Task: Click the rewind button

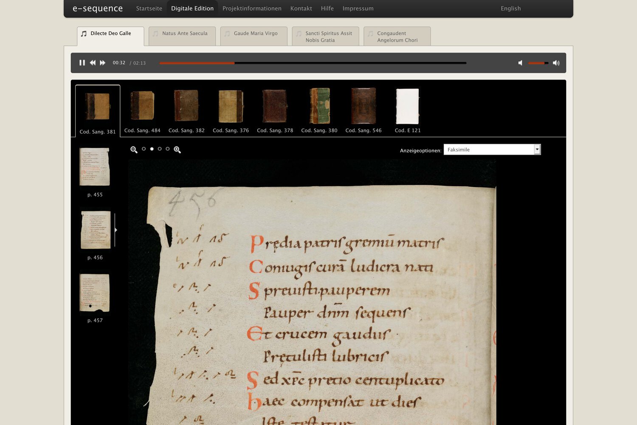Action: pos(93,63)
